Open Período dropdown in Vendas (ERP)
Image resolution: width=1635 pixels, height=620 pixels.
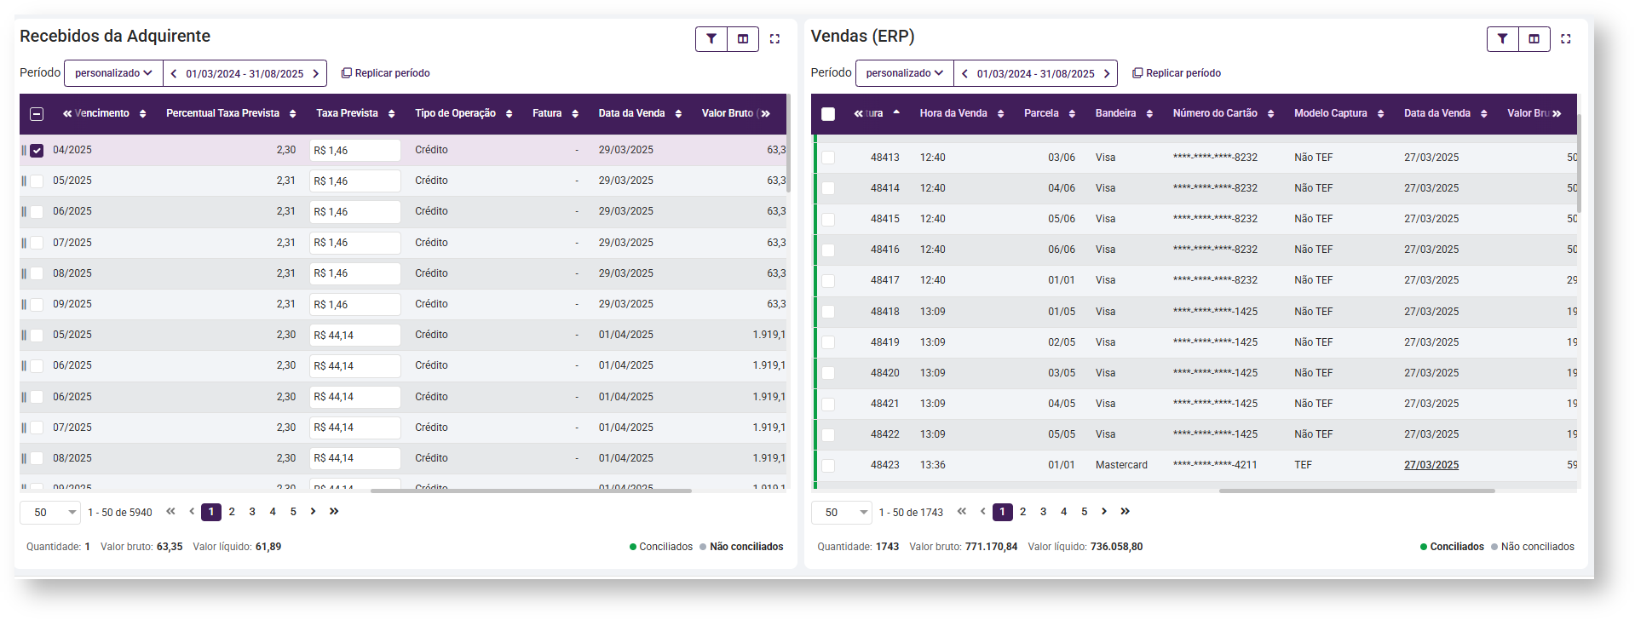pyautogui.click(x=905, y=73)
